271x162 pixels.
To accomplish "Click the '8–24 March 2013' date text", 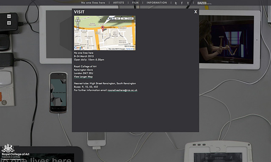I will [x=84, y=56].
